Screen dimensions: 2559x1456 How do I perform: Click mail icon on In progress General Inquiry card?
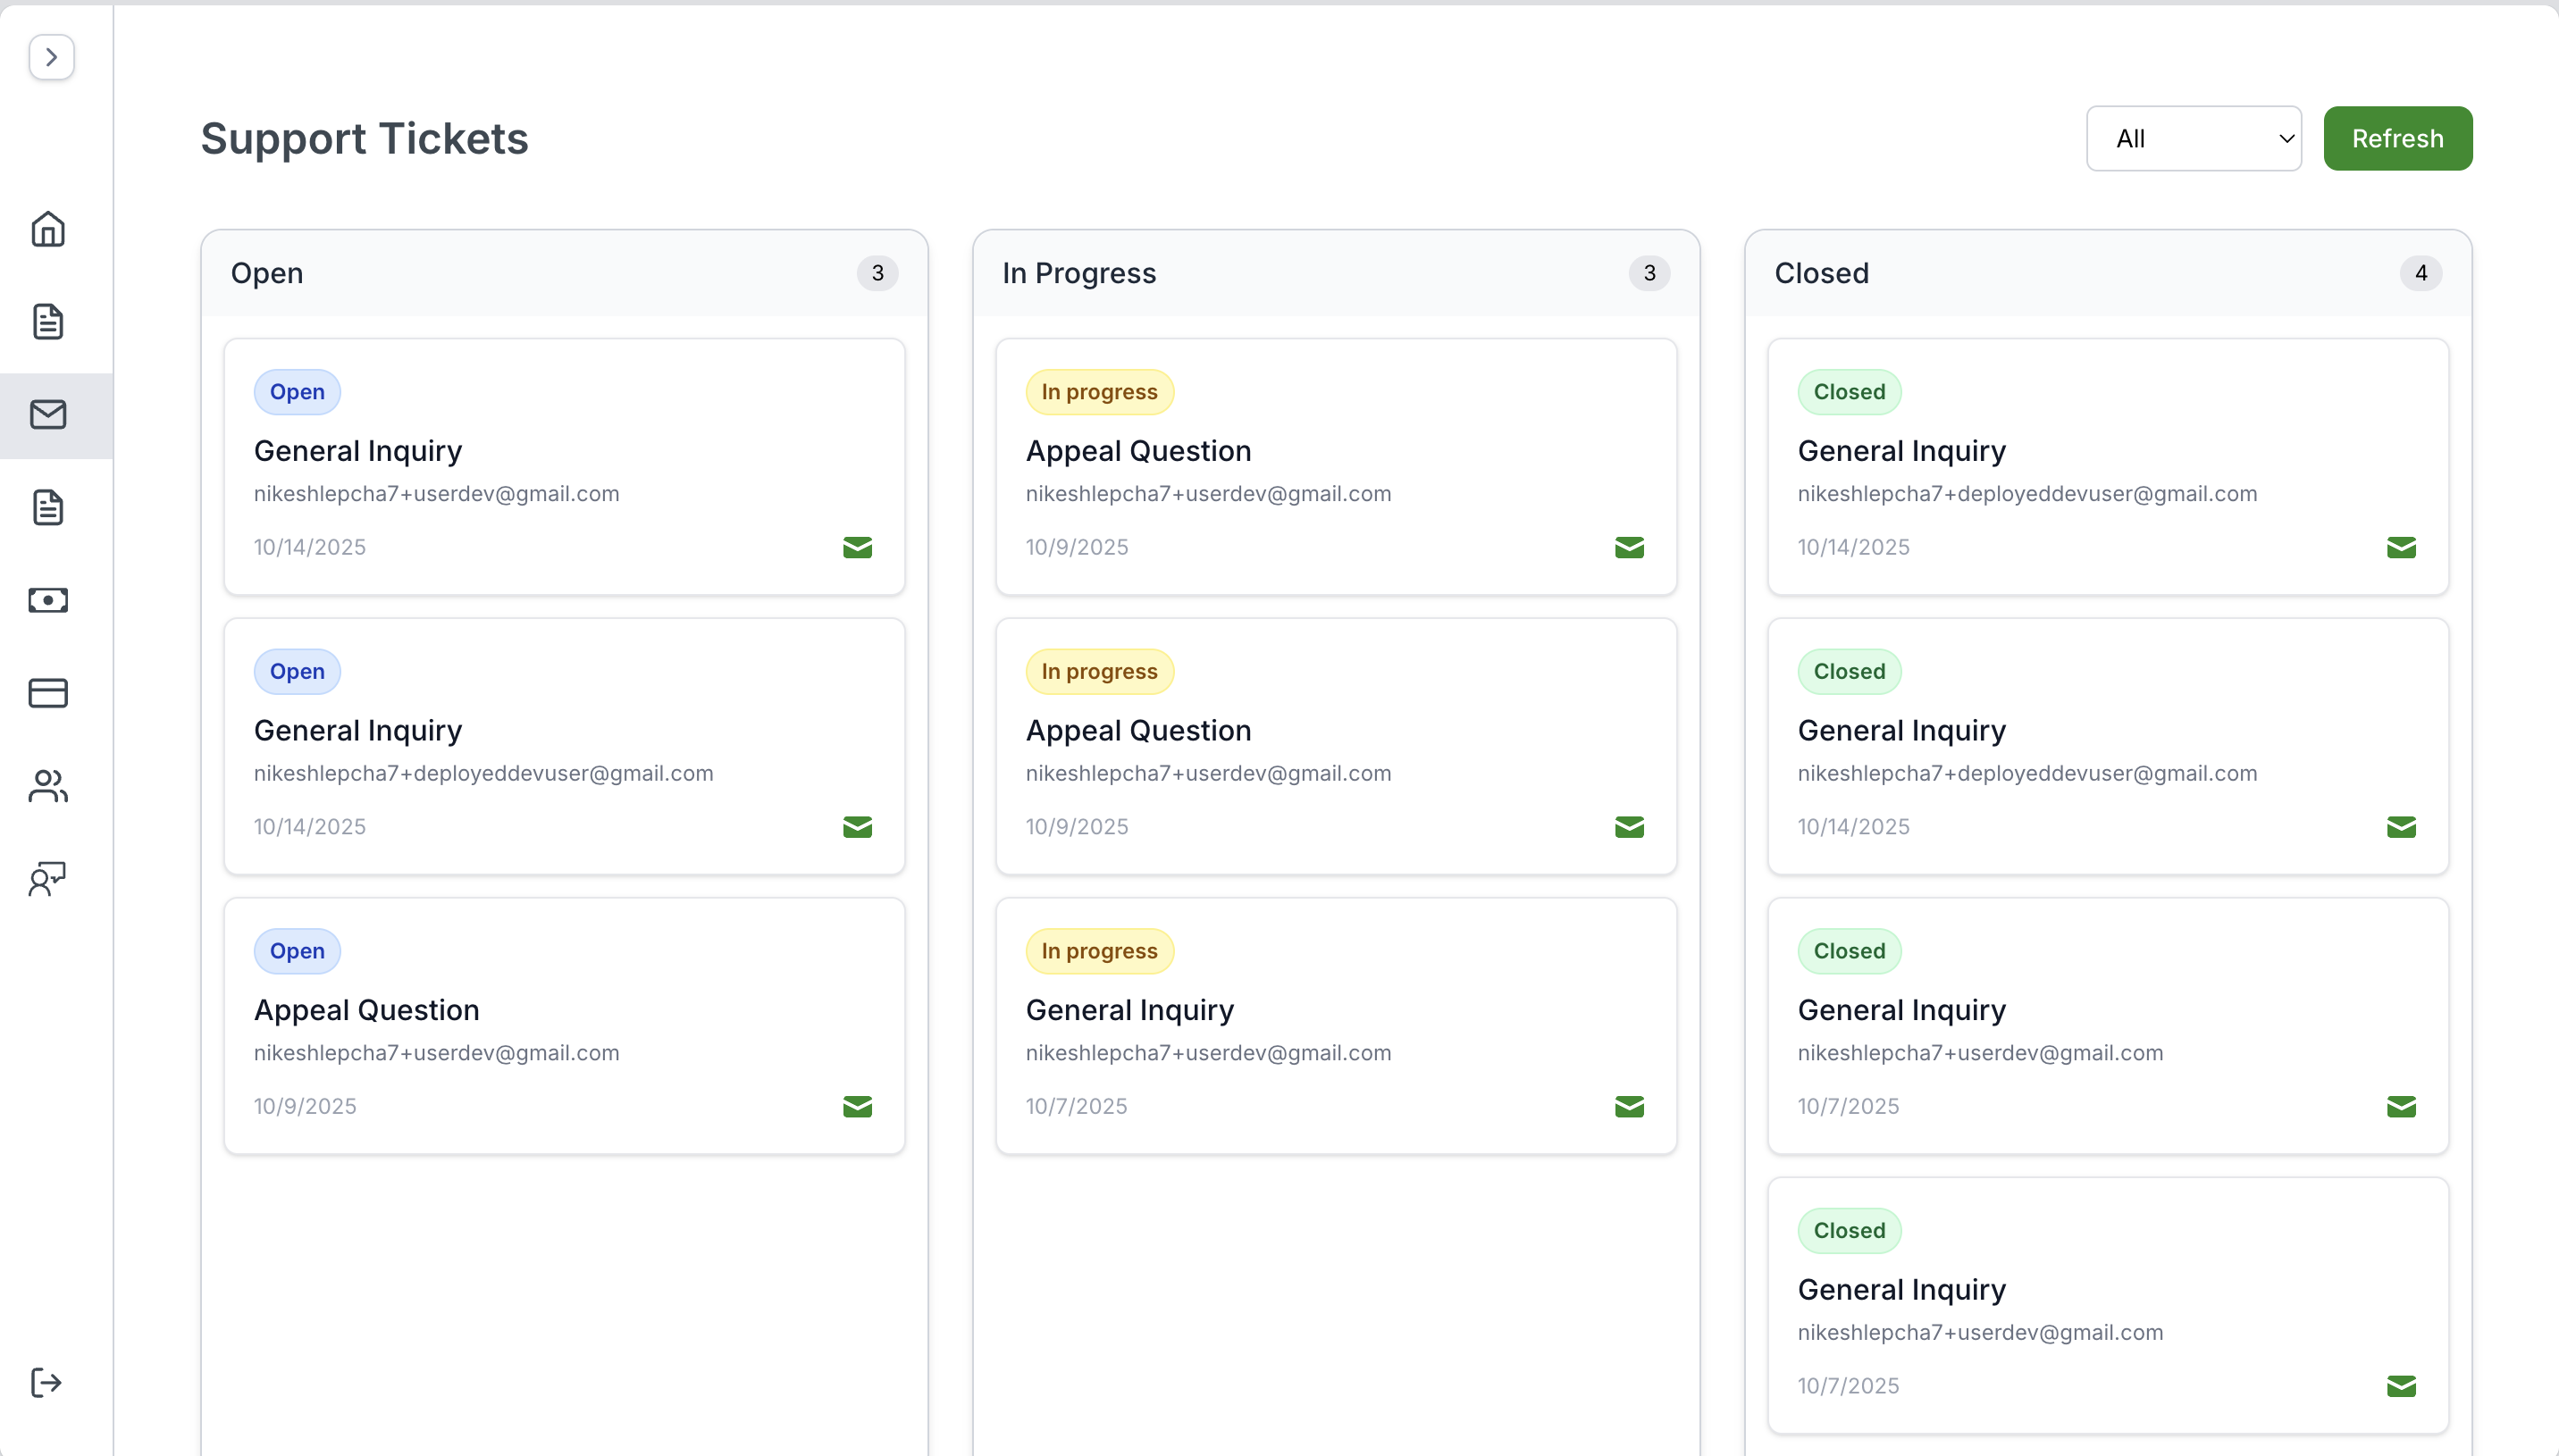pyautogui.click(x=1629, y=1106)
